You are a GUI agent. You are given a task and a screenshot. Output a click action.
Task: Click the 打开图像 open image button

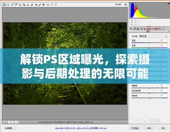tap(135, 128)
